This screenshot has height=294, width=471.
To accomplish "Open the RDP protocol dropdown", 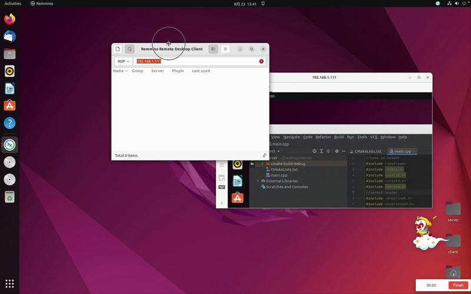I will click(123, 61).
